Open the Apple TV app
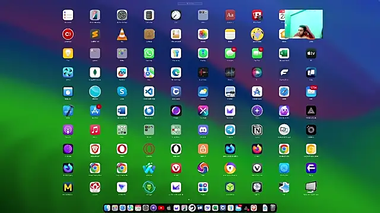The image size is (380, 213). [x=311, y=53]
